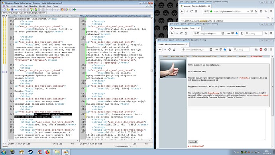Select the Translator Rosyjsko - Polski tab

tap(184, 28)
